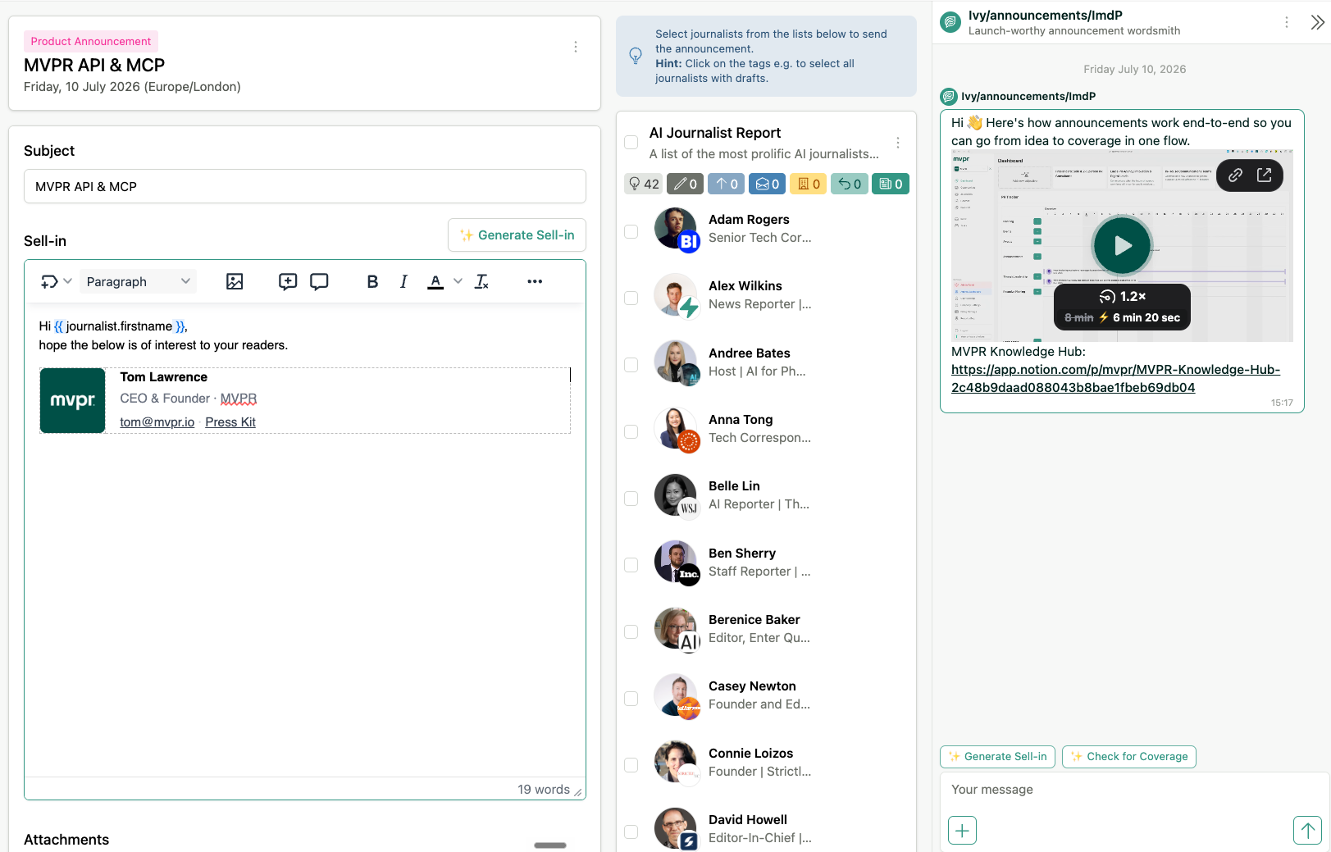
Task: Select journalist Alex Wilkins checkbox
Action: coord(631,298)
